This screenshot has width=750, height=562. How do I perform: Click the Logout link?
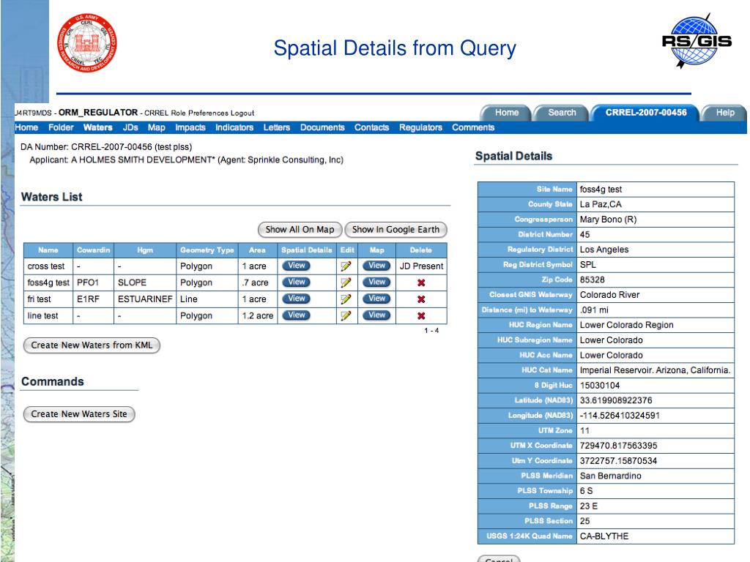coord(242,113)
